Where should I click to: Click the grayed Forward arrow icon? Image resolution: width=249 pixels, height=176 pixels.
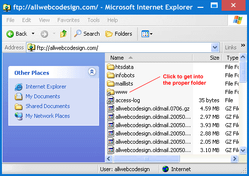pyautogui.click(x=44, y=34)
